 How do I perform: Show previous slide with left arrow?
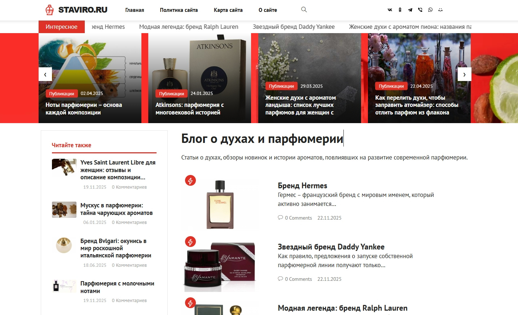coord(45,74)
